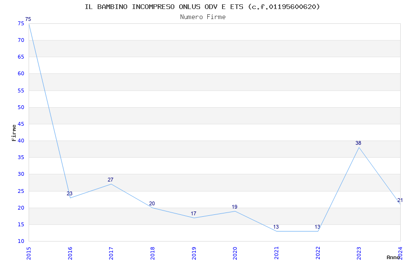The height and width of the screenshot is (262, 405).
Task: Click y-axis tick value 55
Action: [21, 91]
